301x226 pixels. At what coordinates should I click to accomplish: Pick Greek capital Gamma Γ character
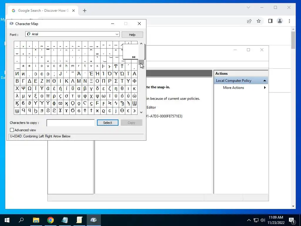23,81
